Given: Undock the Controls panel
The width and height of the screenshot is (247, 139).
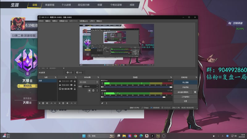Looking at the screenshot, I should point(196,77).
